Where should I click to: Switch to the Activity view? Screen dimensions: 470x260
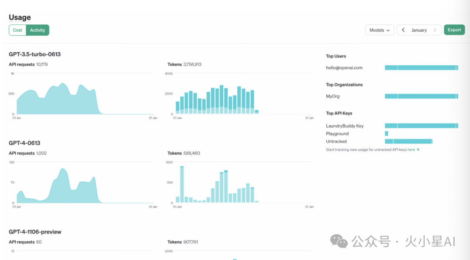click(x=37, y=30)
